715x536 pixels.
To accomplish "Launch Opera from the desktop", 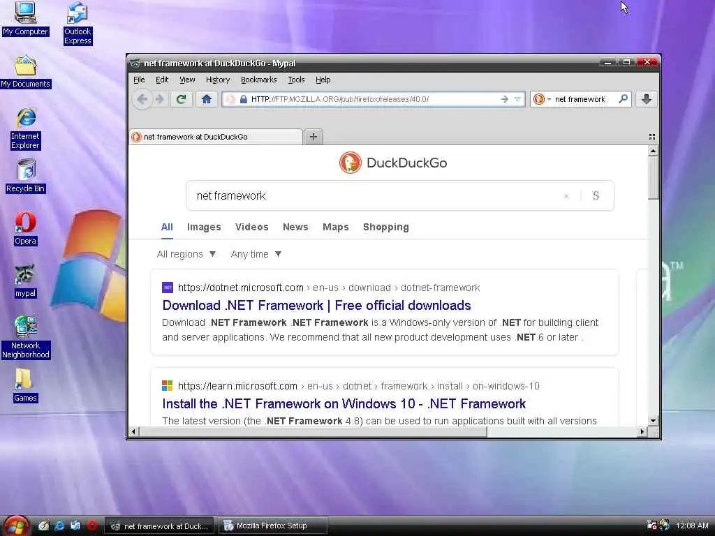I will pyautogui.click(x=25, y=229).
